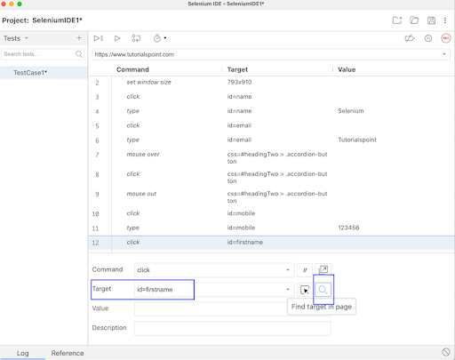
Task: Toggle disable breakpoints icon
Action: pyautogui.click(x=410, y=38)
